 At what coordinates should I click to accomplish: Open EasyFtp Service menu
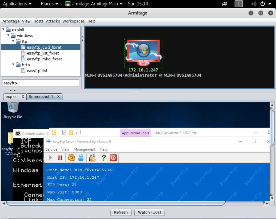(x=51, y=149)
